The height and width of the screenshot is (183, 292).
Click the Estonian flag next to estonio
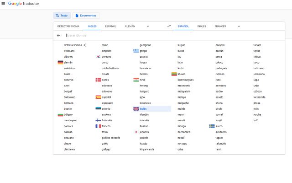(98, 109)
